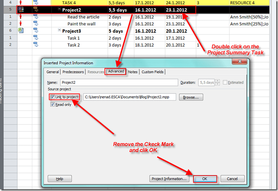Click task mode icon in Project2 row
278x191 pixels.
pyautogui.click(x=36, y=9)
